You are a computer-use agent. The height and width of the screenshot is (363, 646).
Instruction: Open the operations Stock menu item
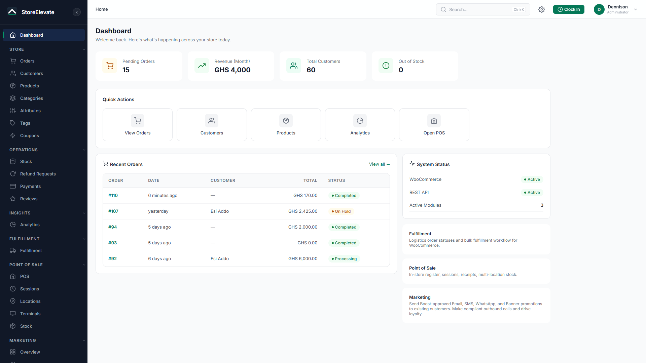coord(44,161)
